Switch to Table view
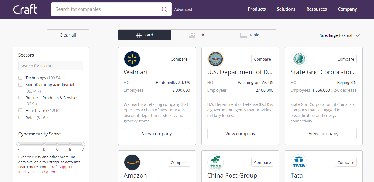This screenshot has height=182, width=374. (250, 35)
